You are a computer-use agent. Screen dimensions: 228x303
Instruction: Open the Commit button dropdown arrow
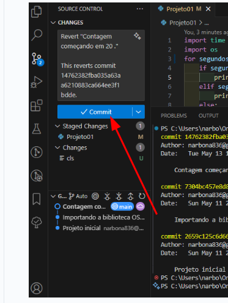pos(138,112)
